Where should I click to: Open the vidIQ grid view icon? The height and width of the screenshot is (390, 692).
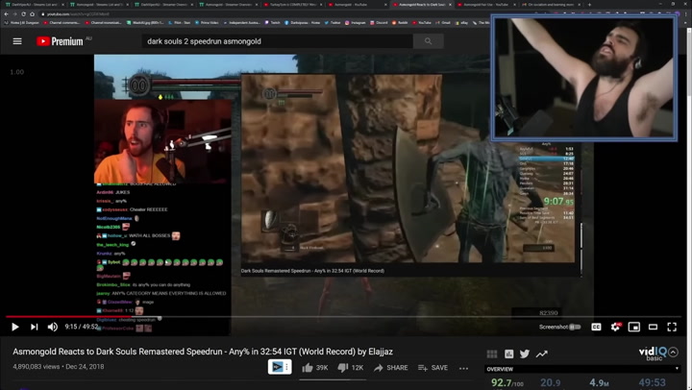(492, 353)
